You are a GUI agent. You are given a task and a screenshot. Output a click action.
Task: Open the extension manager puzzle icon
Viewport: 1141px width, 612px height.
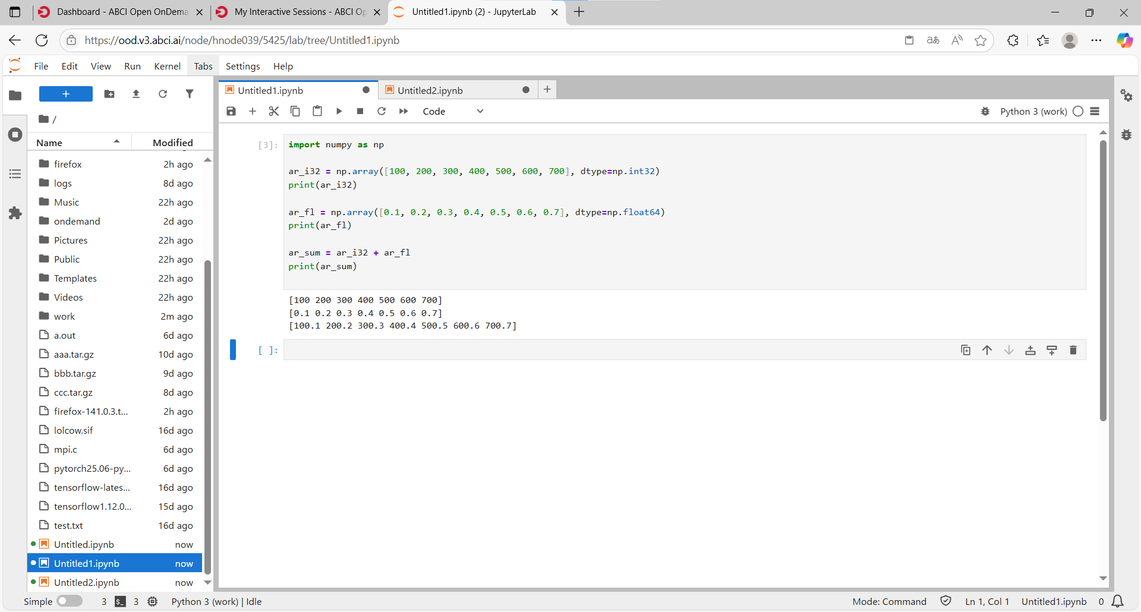pos(15,213)
